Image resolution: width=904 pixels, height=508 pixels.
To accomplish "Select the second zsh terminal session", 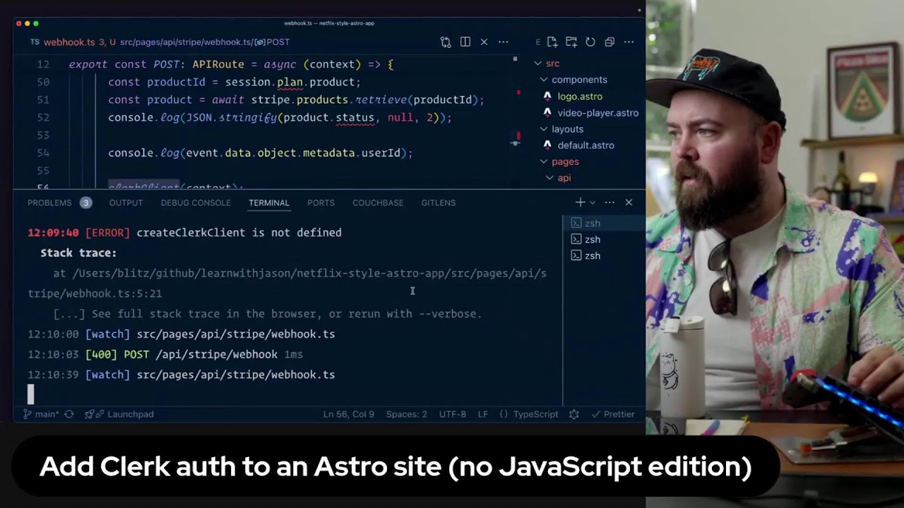I will click(604, 239).
